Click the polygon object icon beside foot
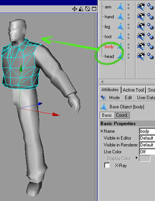The image size is (155, 201). [x=121, y=36]
